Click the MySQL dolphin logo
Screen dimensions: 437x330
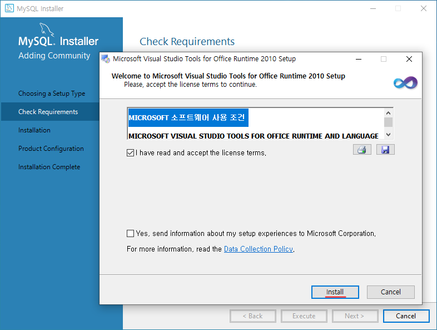tap(47, 29)
